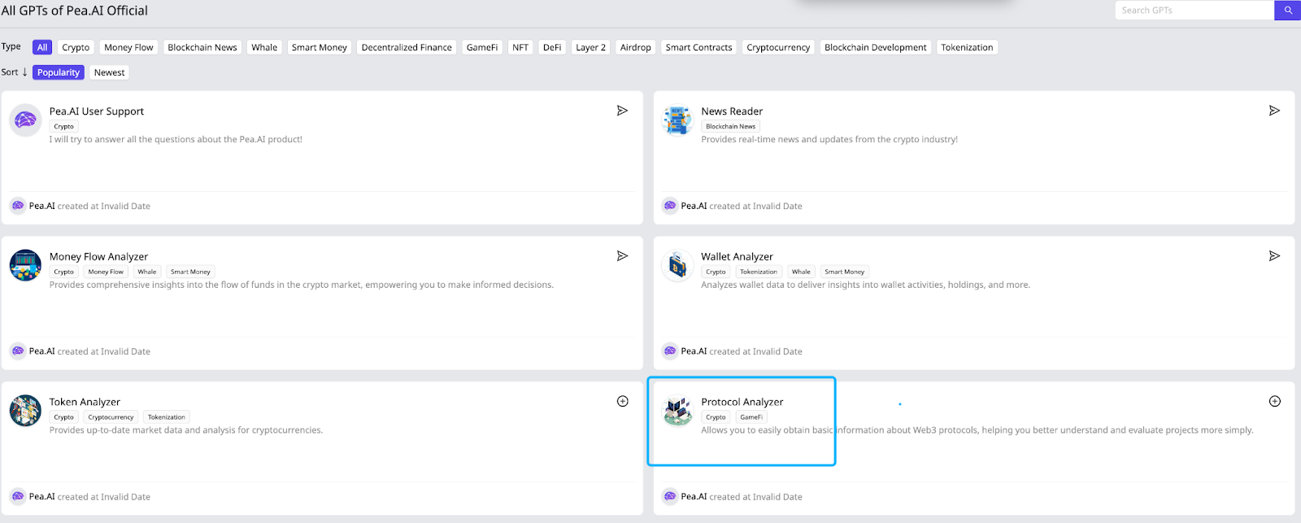Click the purple search magnifier button
The height and width of the screenshot is (523, 1301).
point(1287,11)
